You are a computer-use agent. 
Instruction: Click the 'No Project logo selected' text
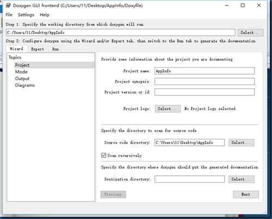[x=210, y=108]
